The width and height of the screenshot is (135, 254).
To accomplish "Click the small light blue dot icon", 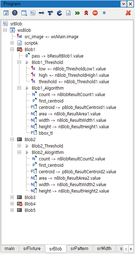I will tap(104, 13).
